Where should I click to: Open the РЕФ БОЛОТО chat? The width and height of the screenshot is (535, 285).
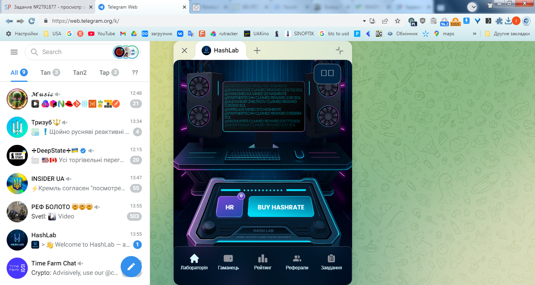pos(75,212)
